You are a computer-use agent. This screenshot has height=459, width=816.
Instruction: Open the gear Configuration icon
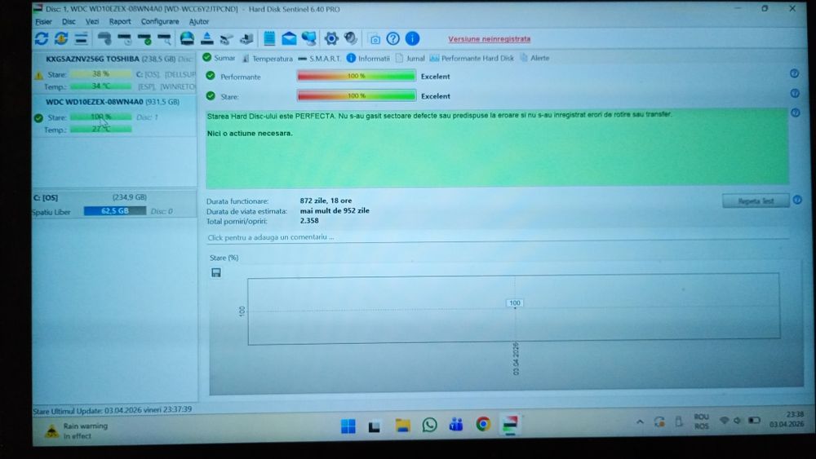pyautogui.click(x=331, y=38)
